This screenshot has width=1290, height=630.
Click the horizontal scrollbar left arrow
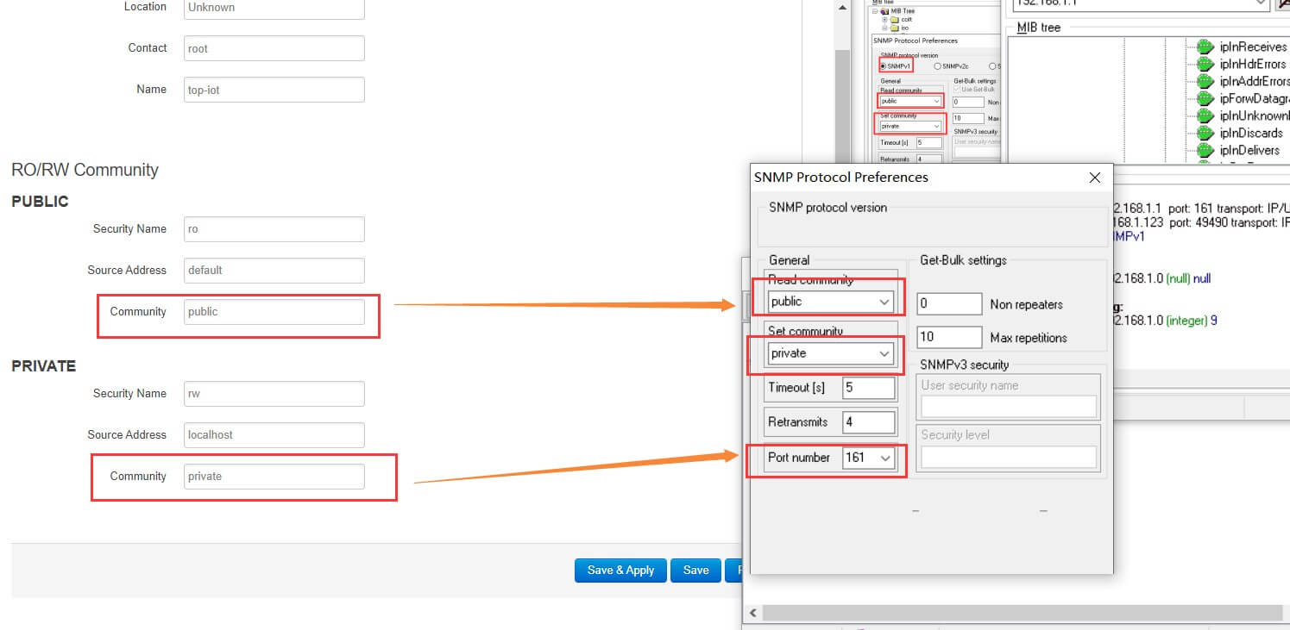coord(752,614)
